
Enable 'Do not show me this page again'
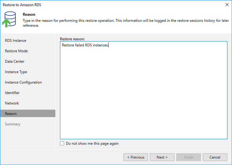(62, 143)
